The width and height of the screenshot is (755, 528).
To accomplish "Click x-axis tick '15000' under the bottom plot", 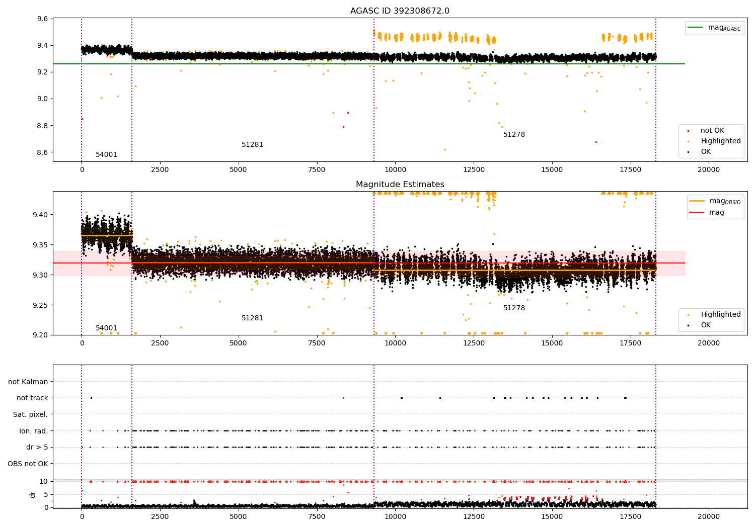I will coord(552,517).
